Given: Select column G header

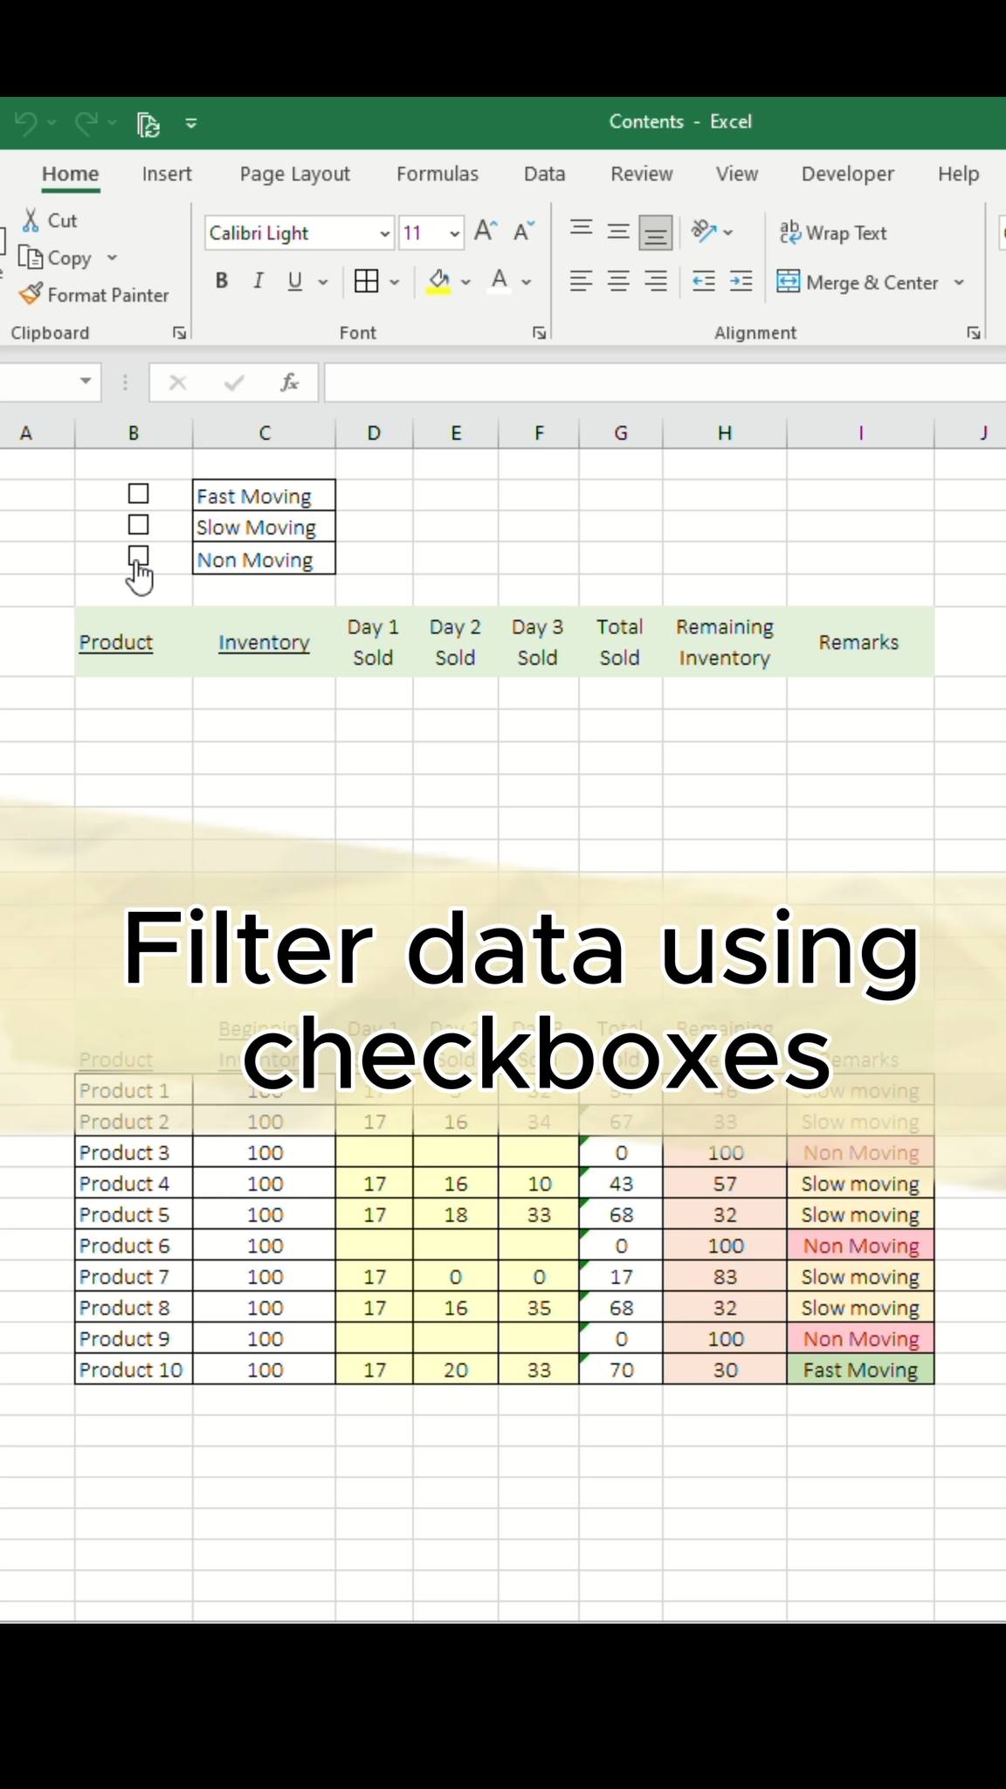Looking at the screenshot, I should [621, 432].
